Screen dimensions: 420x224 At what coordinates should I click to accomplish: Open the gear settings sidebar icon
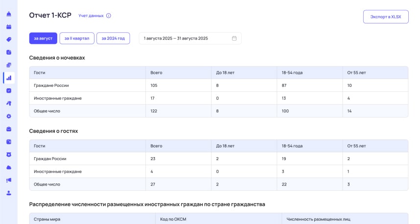click(x=9, y=116)
